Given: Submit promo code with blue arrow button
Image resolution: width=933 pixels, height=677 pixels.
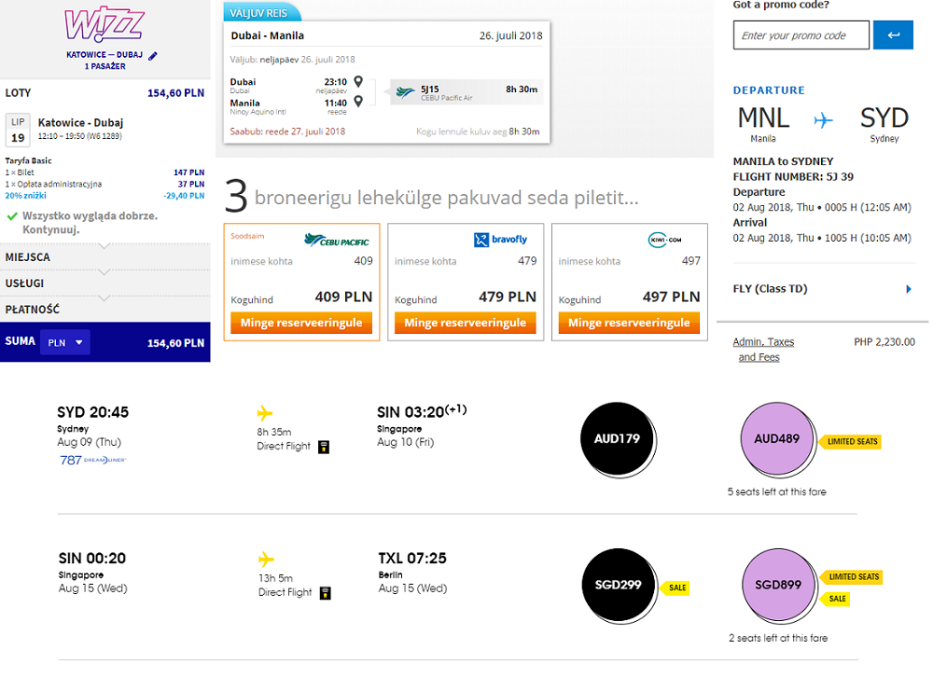Looking at the screenshot, I should 893,35.
